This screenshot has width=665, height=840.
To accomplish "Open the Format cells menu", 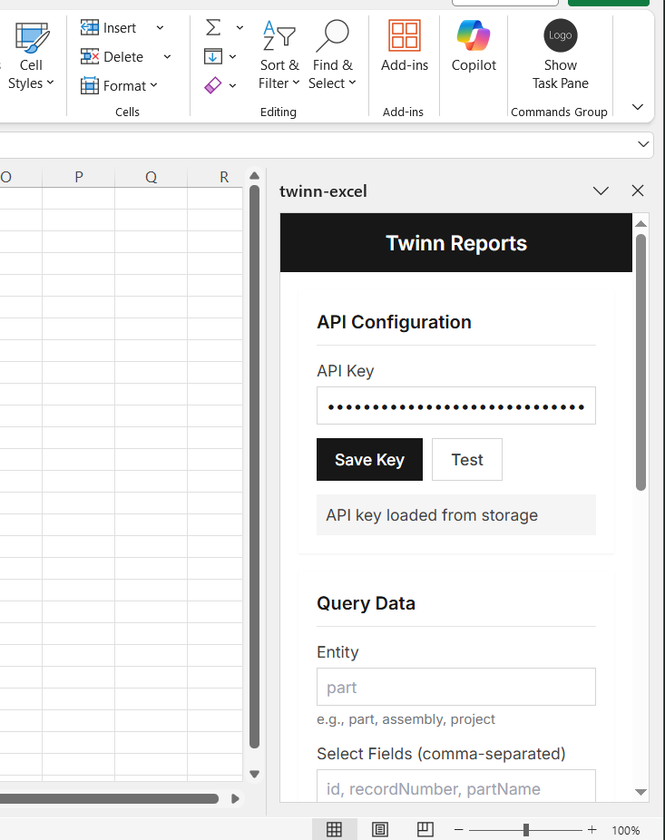I will click(119, 85).
